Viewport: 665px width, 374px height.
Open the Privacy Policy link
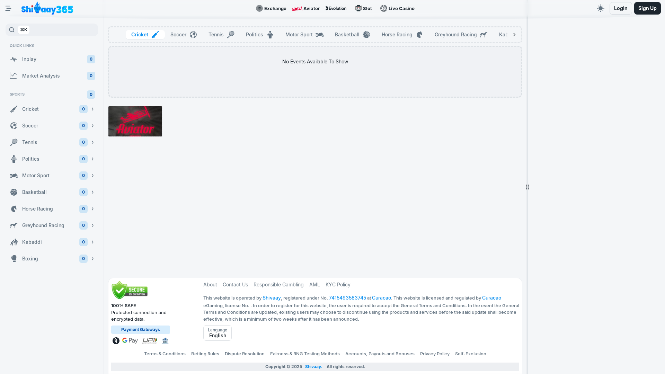(x=435, y=354)
